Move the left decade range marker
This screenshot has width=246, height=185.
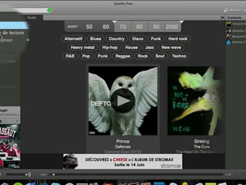(115, 22)
